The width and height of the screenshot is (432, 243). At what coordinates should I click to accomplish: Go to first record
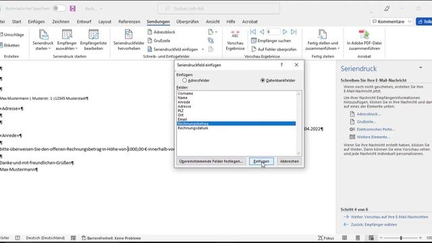coord(253,32)
